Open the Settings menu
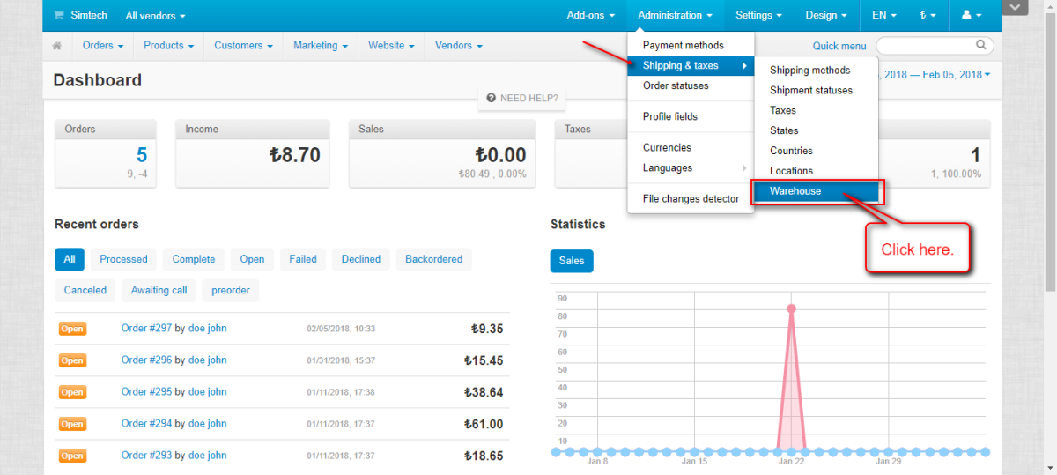The height and width of the screenshot is (475, 1057). [759, 15]
